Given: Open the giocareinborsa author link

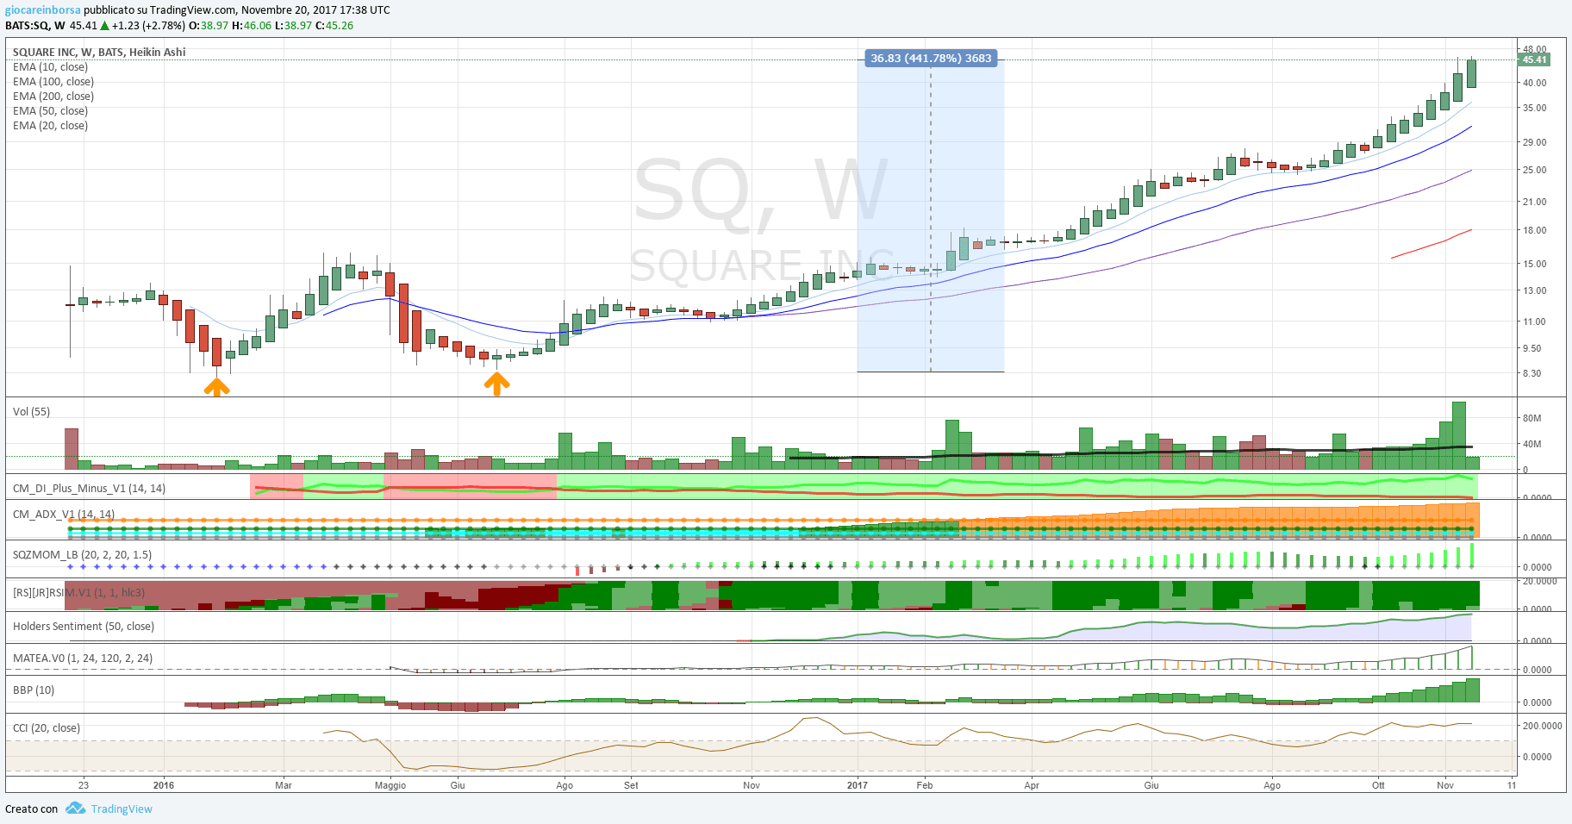Looking at the screenshot, I should coord(43,10).
